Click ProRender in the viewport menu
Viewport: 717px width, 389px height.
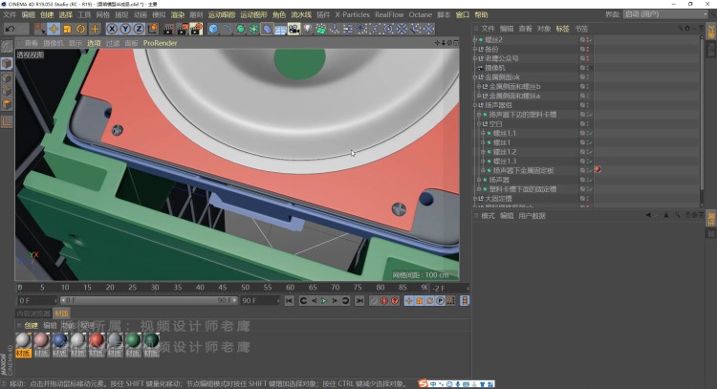pos(160,43)
